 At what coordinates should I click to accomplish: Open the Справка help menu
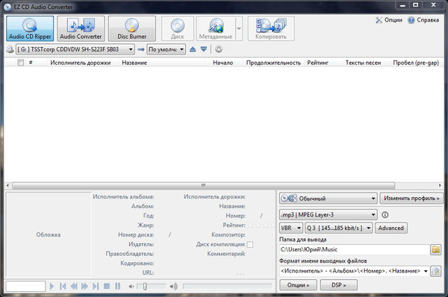point(423,20)
